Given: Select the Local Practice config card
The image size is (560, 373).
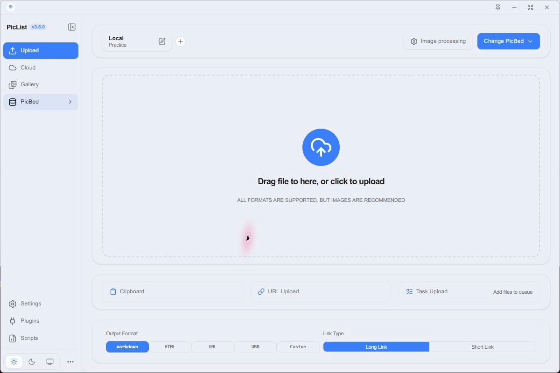Looking at the screenshot, I should tap(137, 41).
